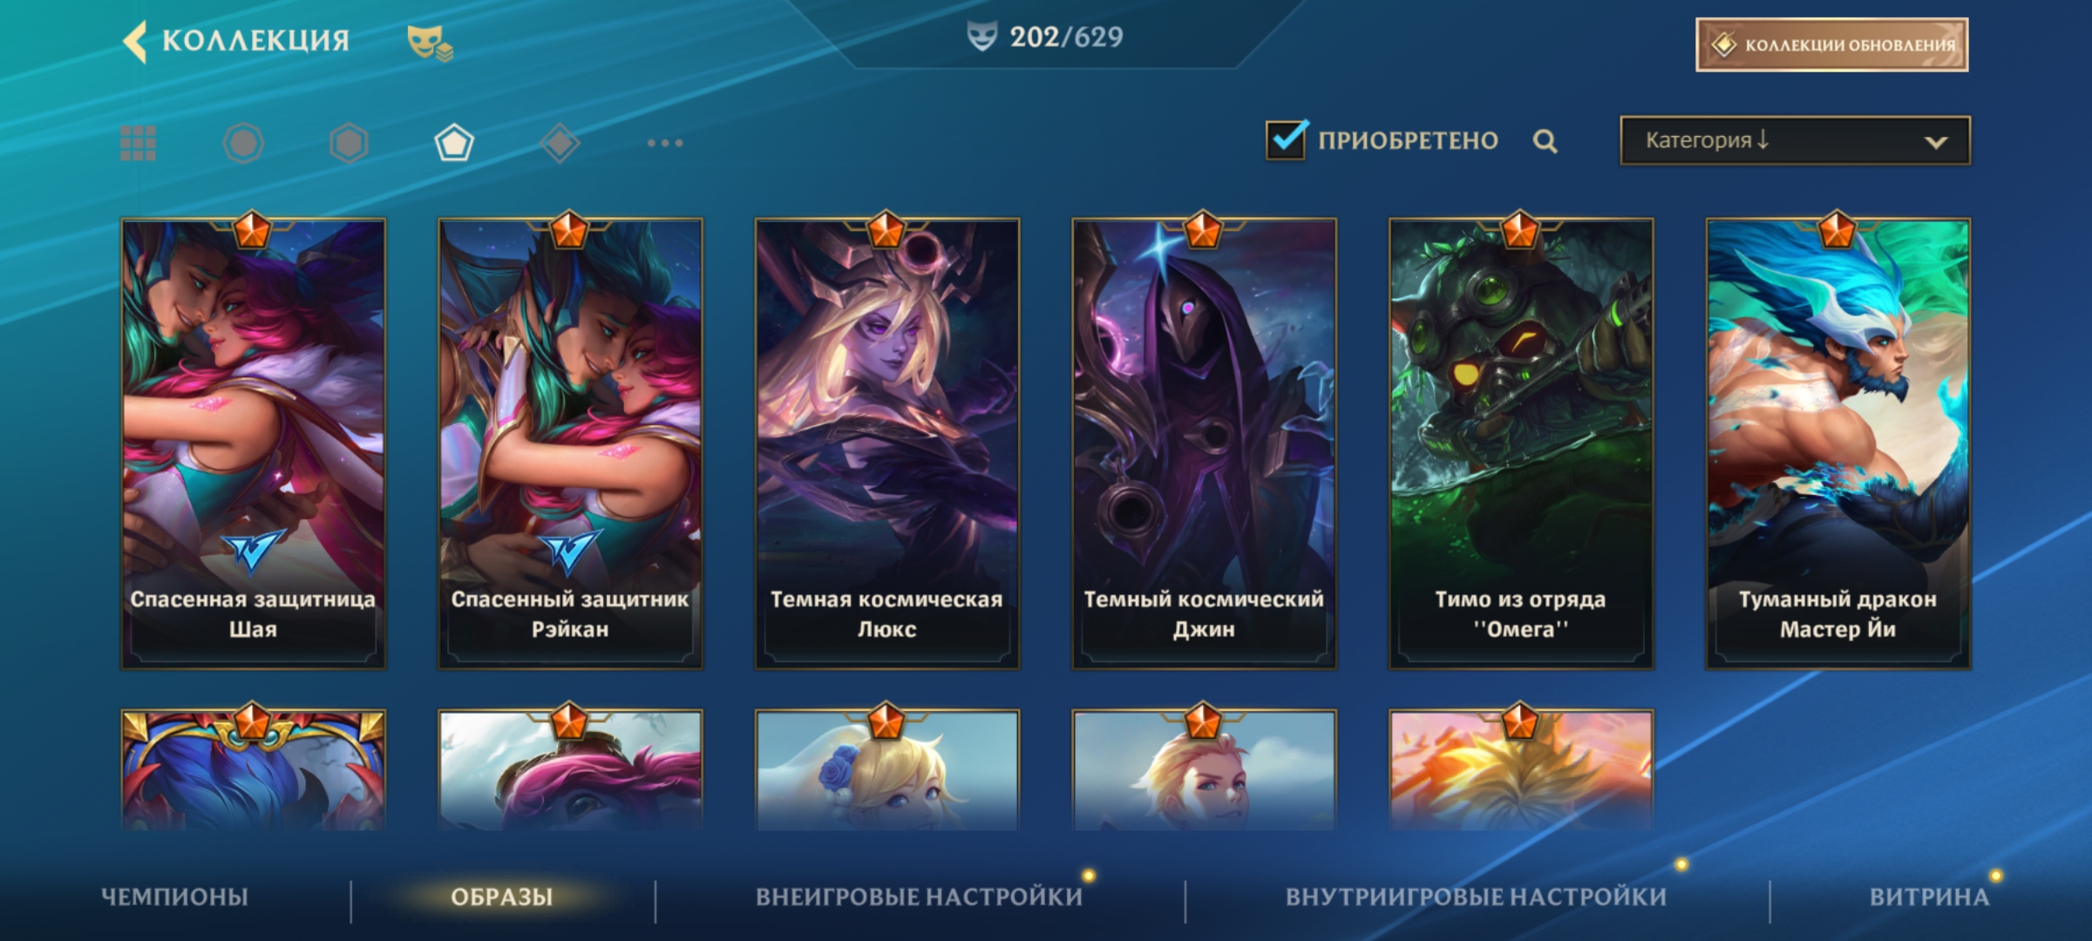Go to the Витрина tab

(x=1929, y=897)
